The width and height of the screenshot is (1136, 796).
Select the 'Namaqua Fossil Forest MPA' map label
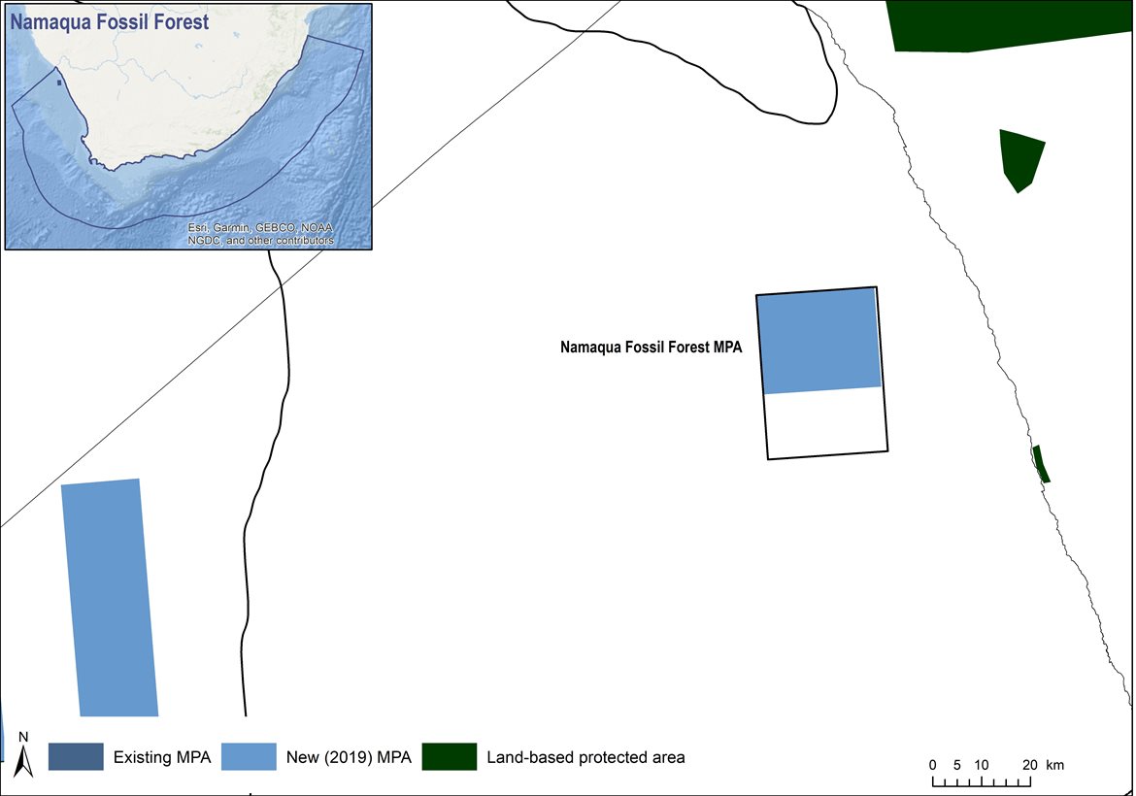click(x=651, y=347)
